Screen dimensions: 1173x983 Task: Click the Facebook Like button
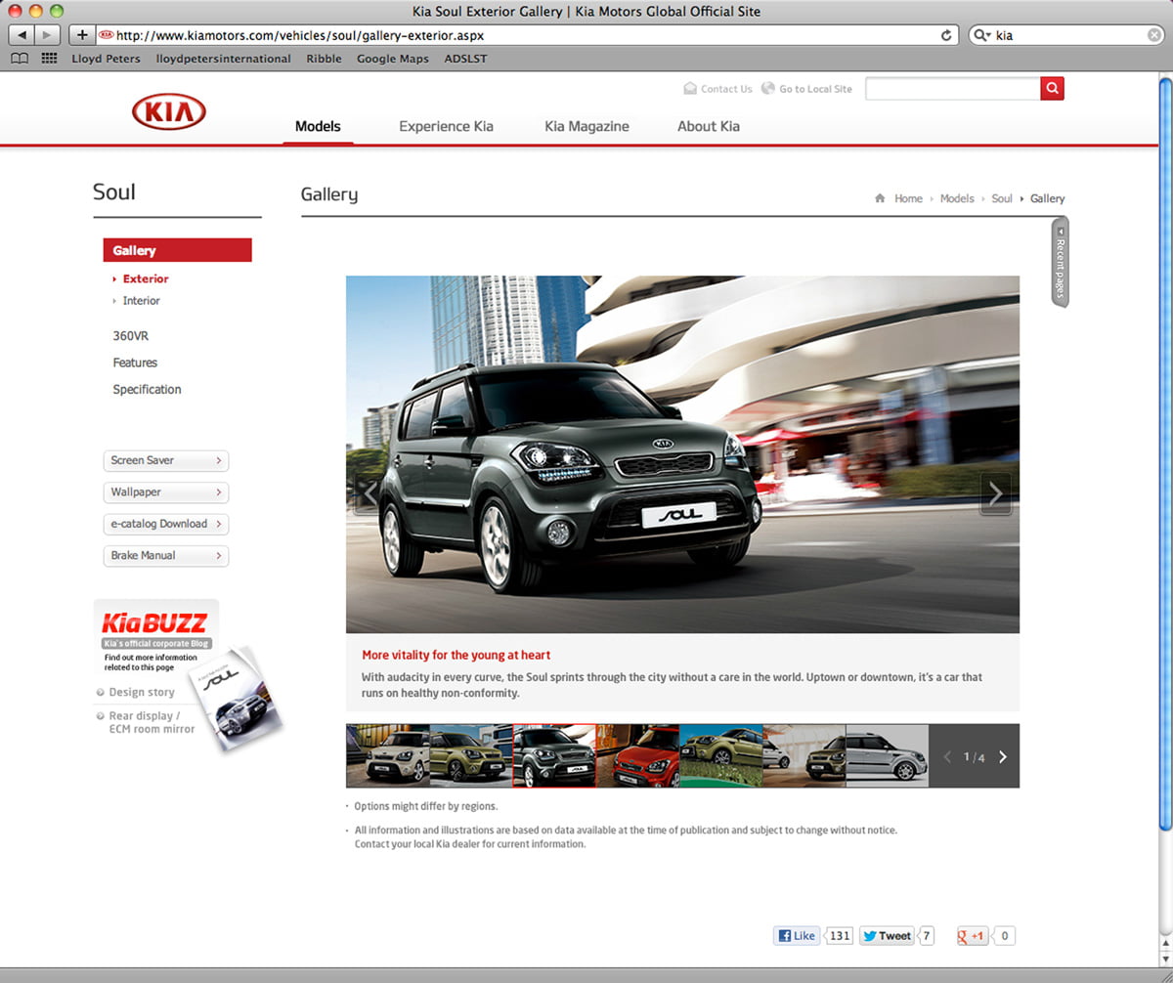(x=797, y=936)
